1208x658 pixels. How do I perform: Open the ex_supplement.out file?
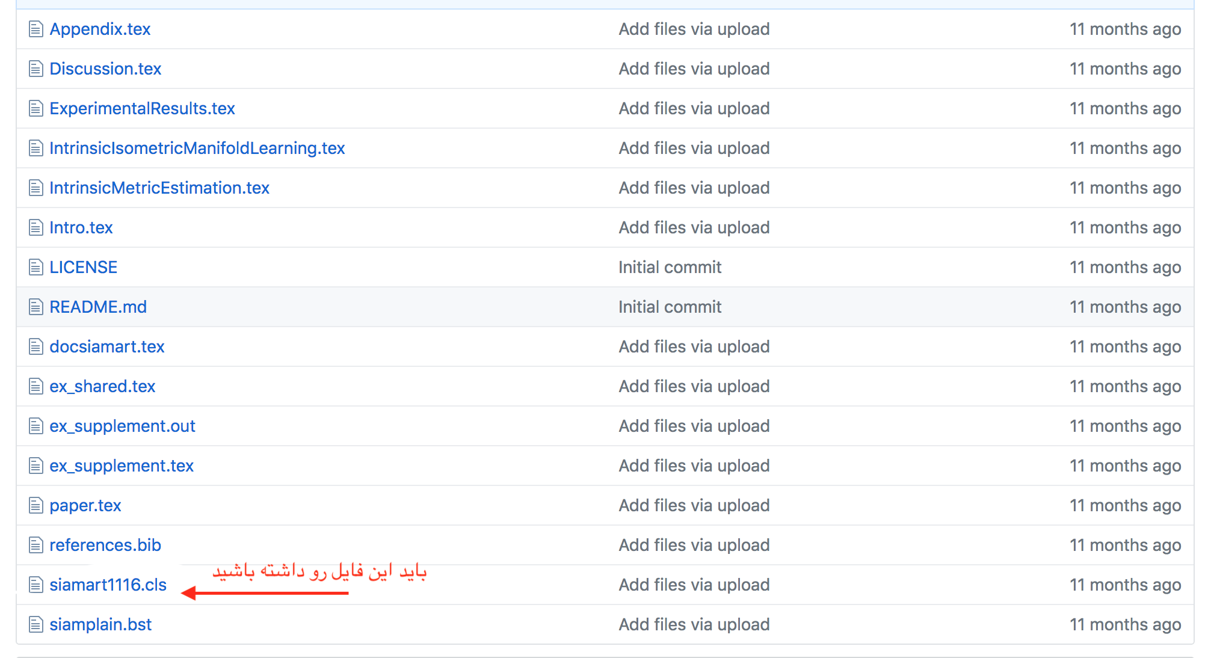[122, 426]
